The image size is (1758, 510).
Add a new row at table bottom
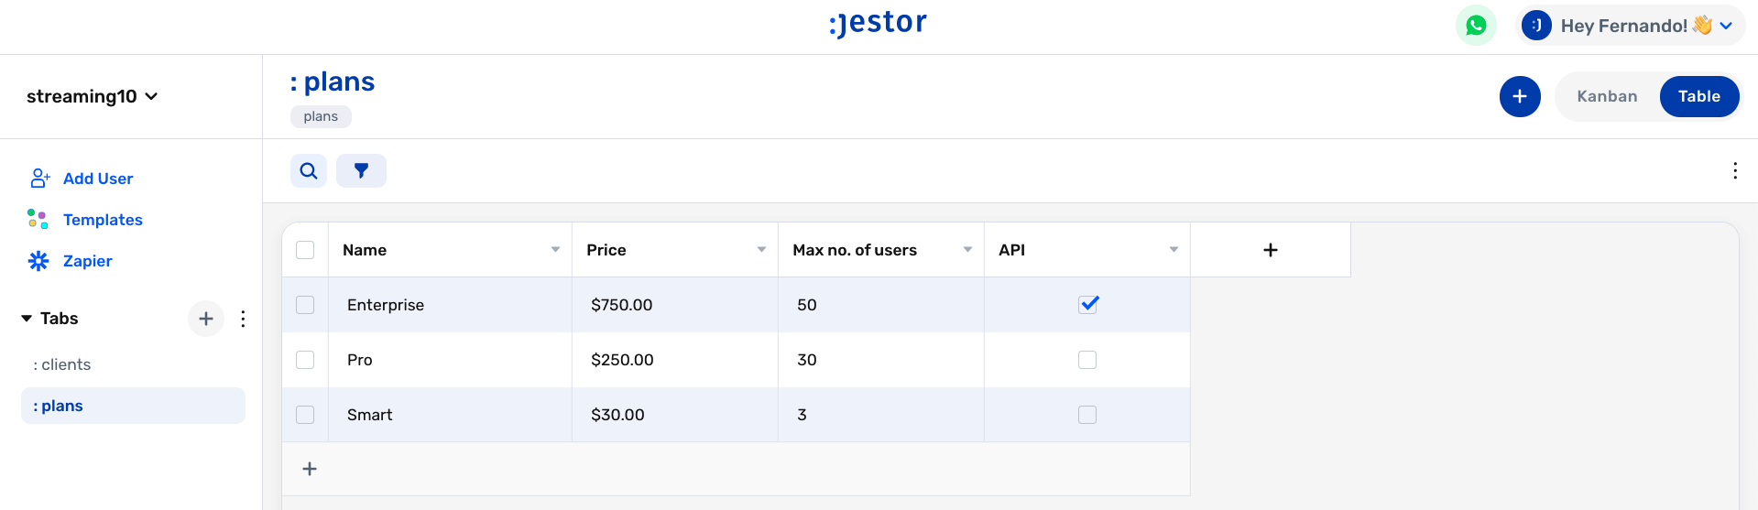(310, 469)
